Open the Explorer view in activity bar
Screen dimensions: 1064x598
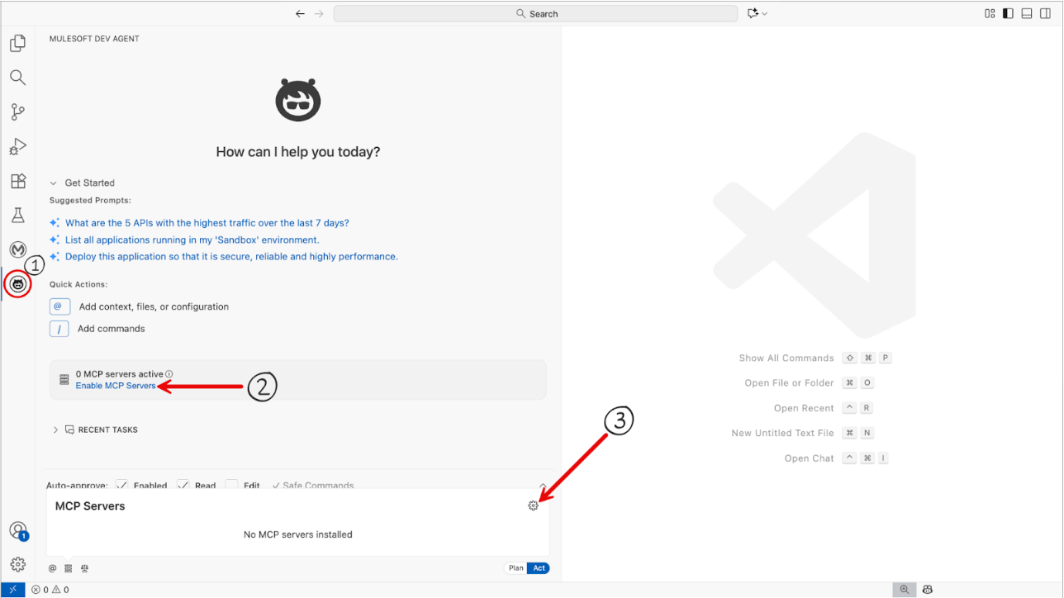coord(17,43)
